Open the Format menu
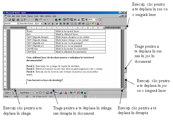173x122 pixels. [x=30, y=16]
